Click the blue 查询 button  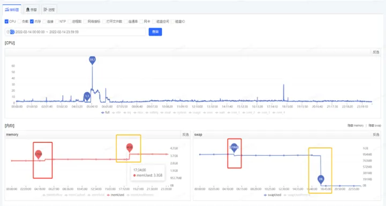[x=155, y=32]
